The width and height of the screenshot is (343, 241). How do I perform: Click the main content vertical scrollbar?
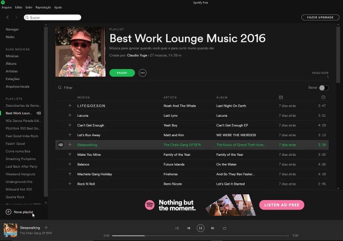pyautogui.click(x=338, y=54)
